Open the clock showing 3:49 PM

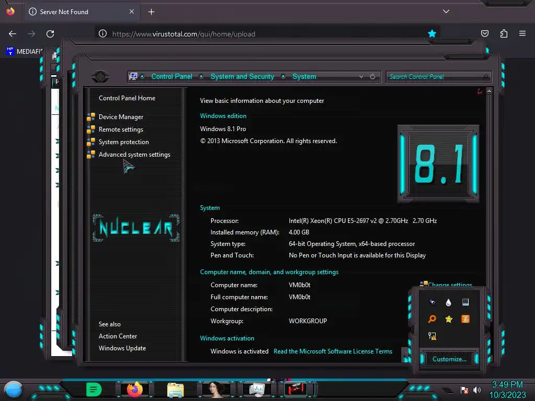[507, 390]
